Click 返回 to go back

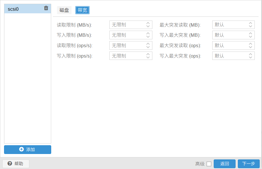(x=224, y=164)
